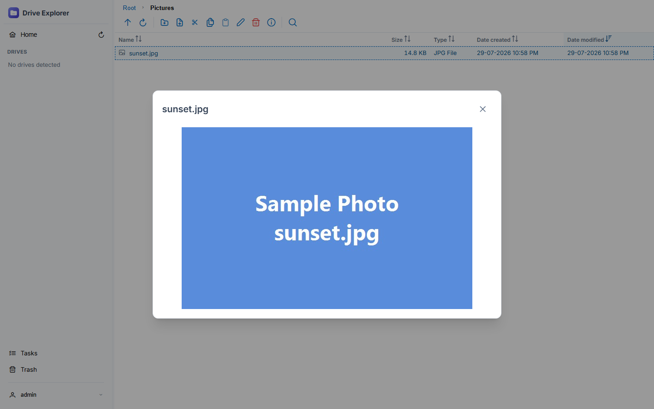Close the sunset.jpg preview dialog
This screenshot has width=654, height=409.
[x=483, y=109]
